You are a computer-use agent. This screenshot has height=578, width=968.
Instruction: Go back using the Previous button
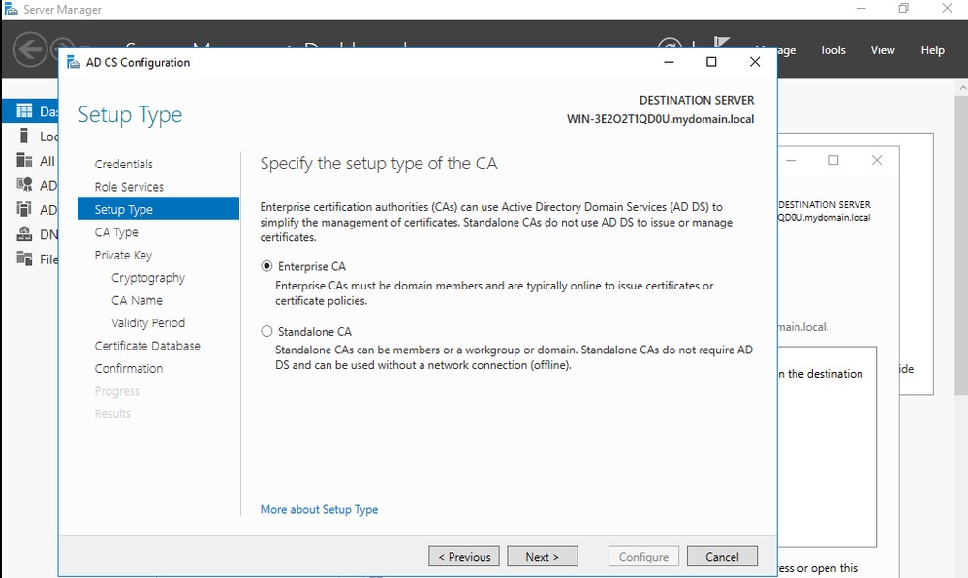(463, 556)
